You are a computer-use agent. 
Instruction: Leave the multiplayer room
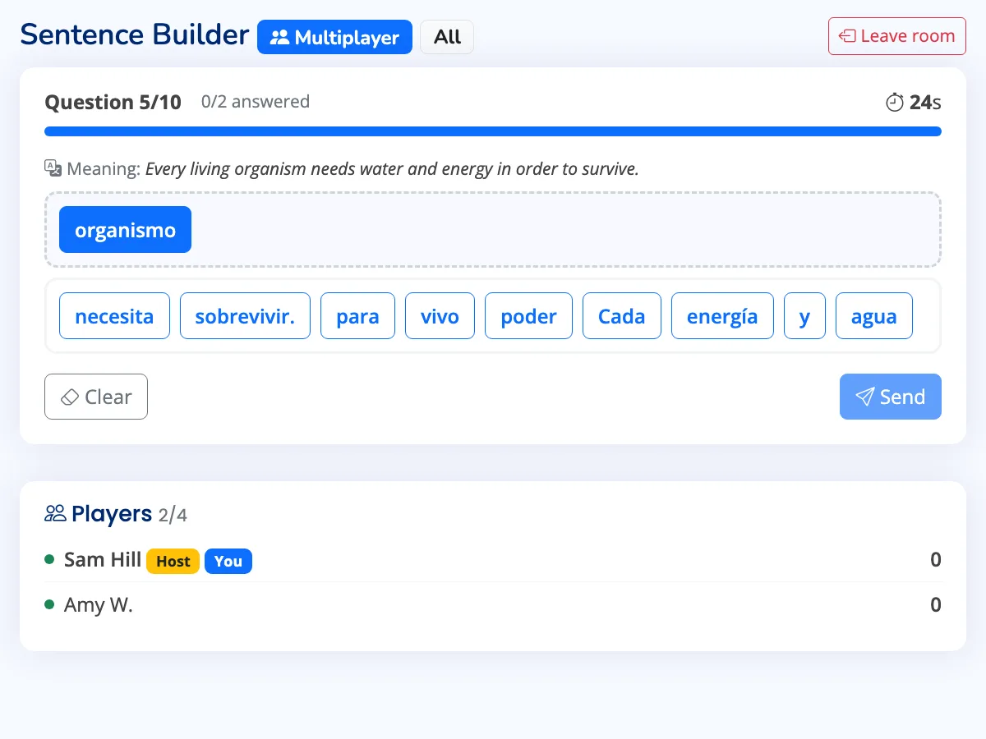pos(897,36)
